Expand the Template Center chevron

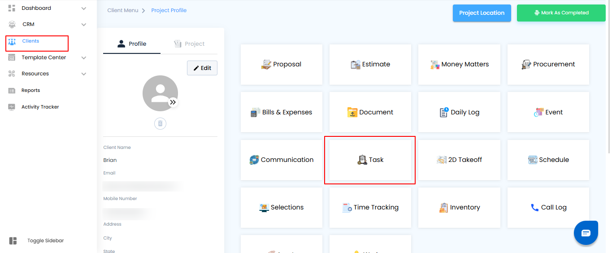(84, 58)
